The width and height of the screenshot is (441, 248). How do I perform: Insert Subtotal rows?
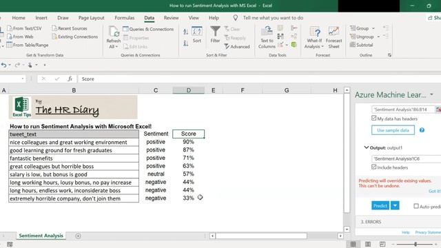[361, 45]
